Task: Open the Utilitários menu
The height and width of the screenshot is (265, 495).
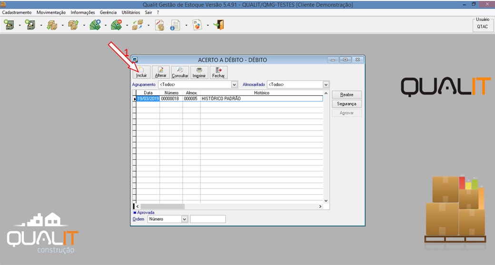Action: (131, 12)
